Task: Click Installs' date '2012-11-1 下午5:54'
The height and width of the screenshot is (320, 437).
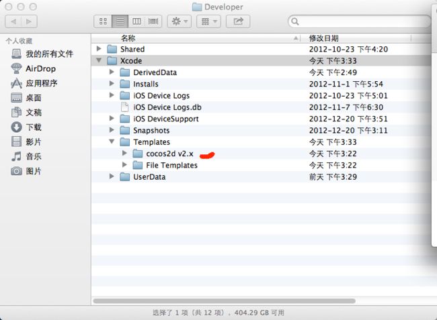Action: click(x=346, y=84)
